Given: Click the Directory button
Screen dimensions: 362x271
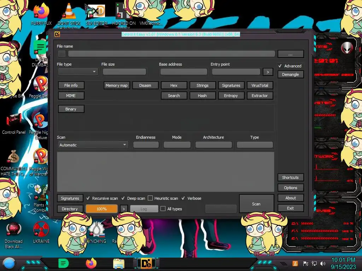Looking at the screenshot, I should pyautogui.click(x=70, y=209).
